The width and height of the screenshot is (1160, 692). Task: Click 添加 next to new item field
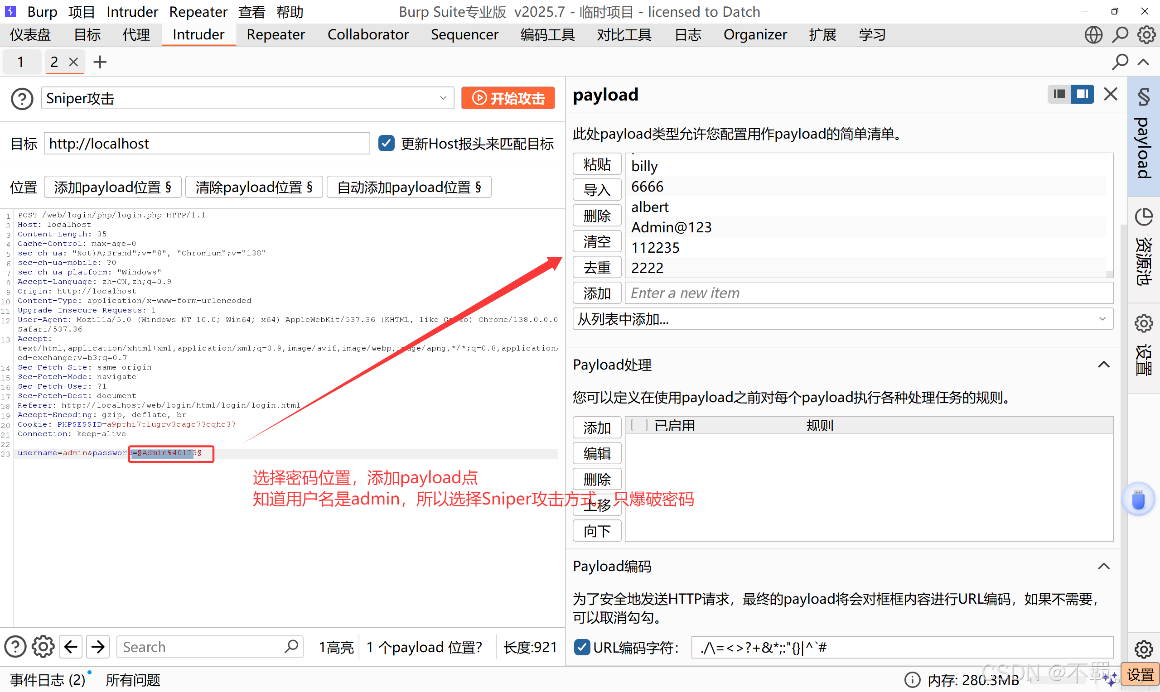[597, 293]
